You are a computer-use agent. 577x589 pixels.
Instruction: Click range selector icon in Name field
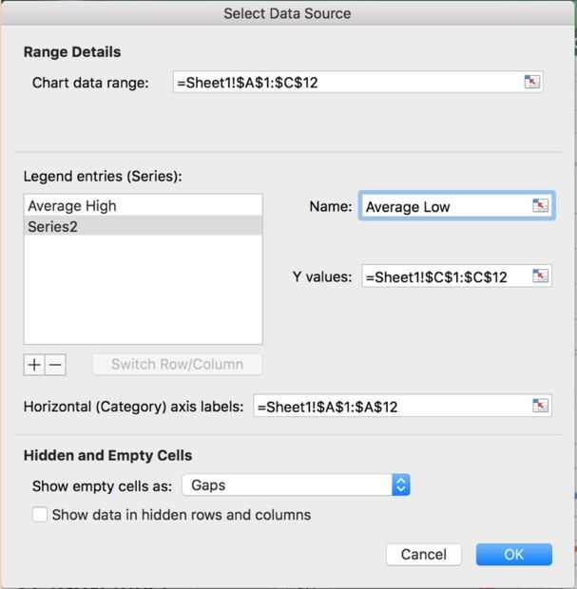point(540,206)
